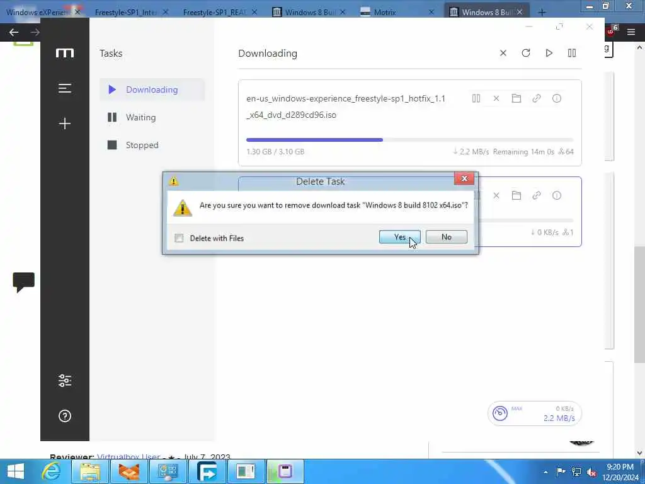Copy link of the second download task
645x484 pixels.
tap(537, 195)
